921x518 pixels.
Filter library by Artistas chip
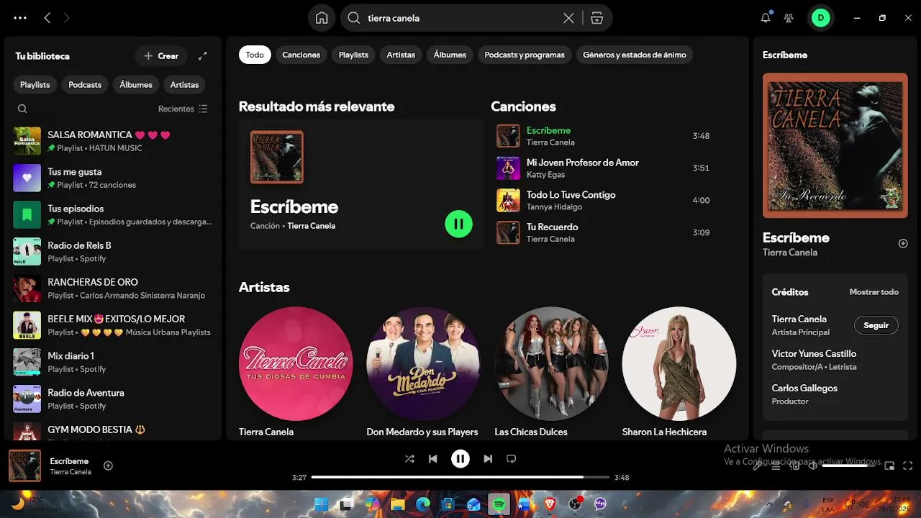pos(184,85)
